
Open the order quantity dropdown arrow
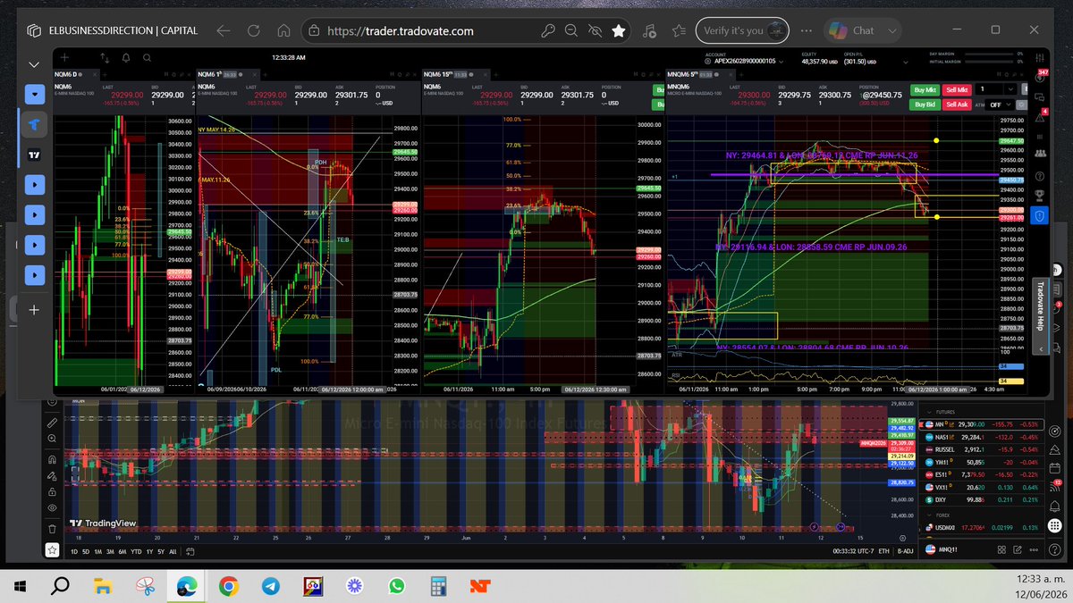click(1011, 89)
